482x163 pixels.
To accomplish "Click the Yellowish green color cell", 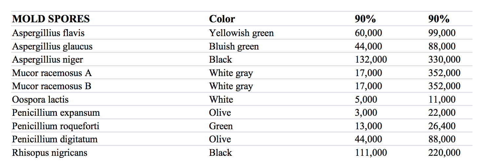I will (x=241, y=33).
